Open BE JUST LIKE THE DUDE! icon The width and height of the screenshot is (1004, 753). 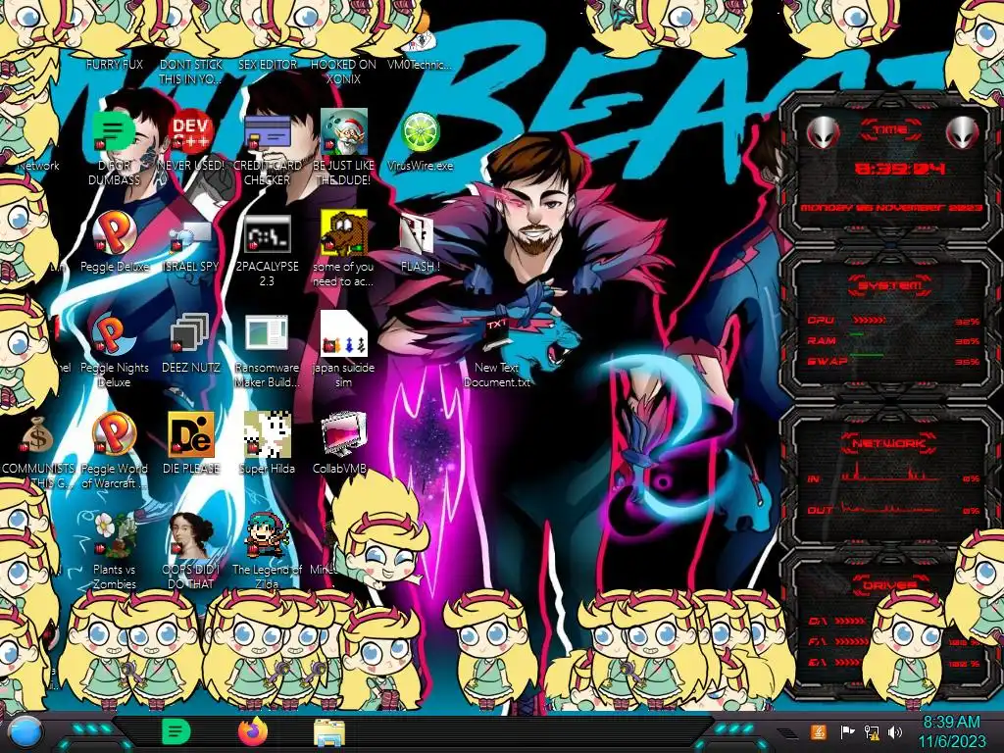pos(343,132)
